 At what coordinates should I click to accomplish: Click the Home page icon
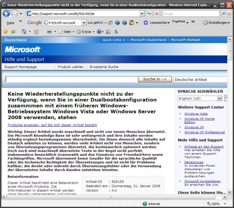pyautogui.click(x=24, y=31)
